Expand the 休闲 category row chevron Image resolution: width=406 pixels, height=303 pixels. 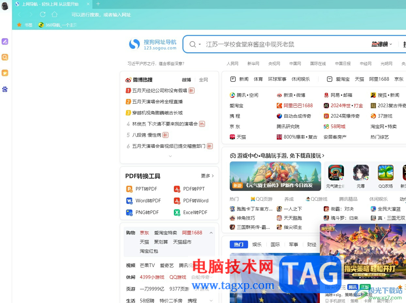(211, 277)
